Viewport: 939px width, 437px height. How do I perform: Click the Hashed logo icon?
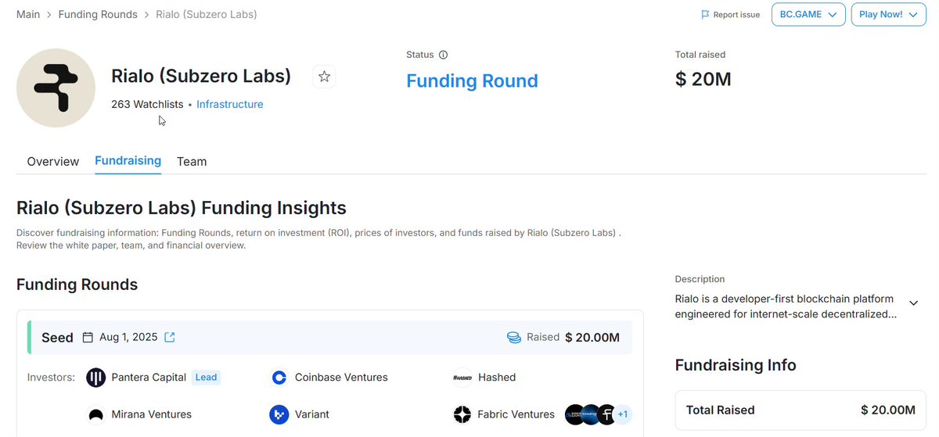pos(462,378)
